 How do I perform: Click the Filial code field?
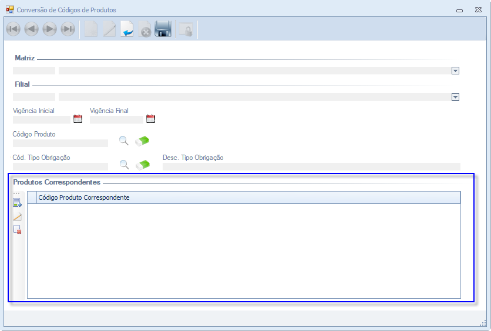point(34,97)
